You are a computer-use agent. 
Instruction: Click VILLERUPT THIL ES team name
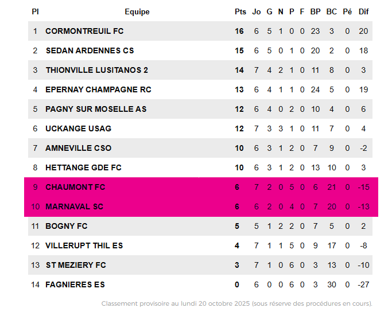coord(84,245)
